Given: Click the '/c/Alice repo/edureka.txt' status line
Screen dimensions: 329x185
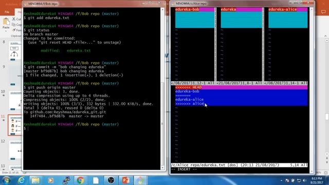Looking at the screenshot, I should tap(239, 165).
